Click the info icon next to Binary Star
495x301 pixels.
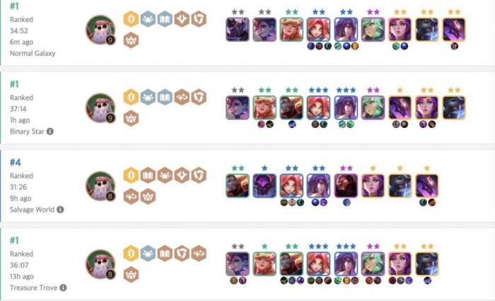tap(50, 131)
